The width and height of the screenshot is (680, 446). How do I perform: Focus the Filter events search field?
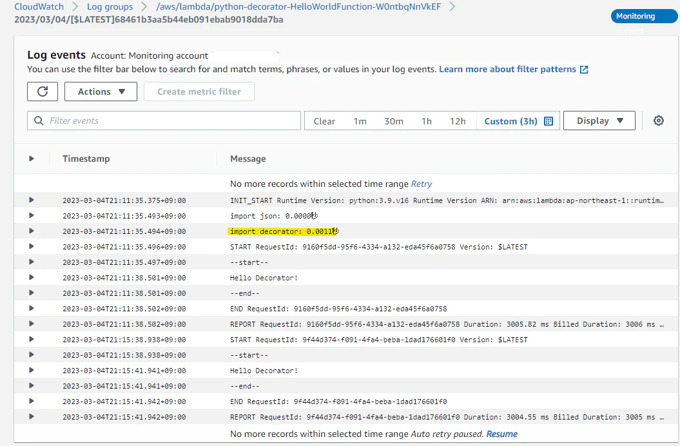tap(164, 121)
